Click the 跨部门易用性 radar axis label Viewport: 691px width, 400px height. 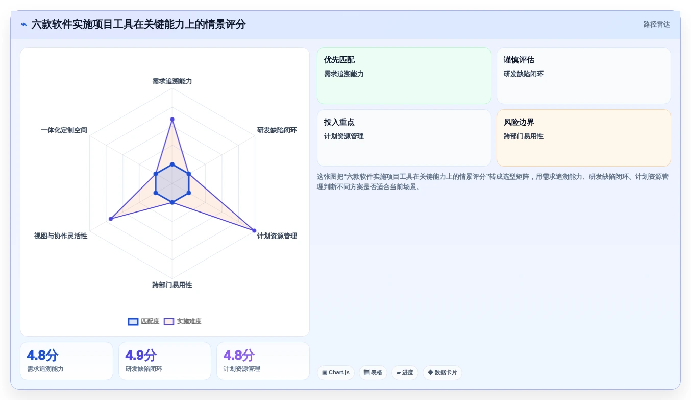(172, 285)
